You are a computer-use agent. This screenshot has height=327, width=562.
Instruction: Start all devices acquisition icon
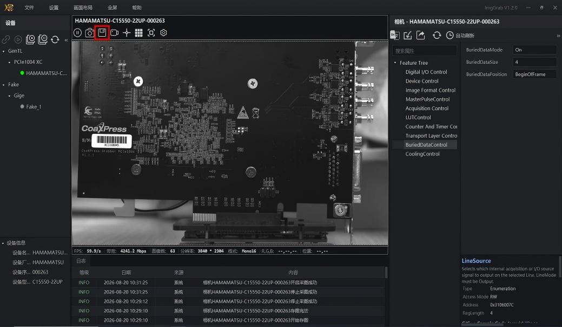point(30,39)
